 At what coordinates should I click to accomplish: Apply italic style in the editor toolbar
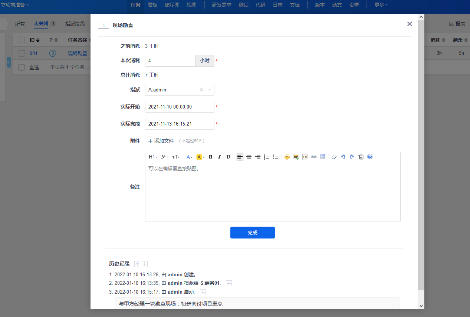click(219, 157)
